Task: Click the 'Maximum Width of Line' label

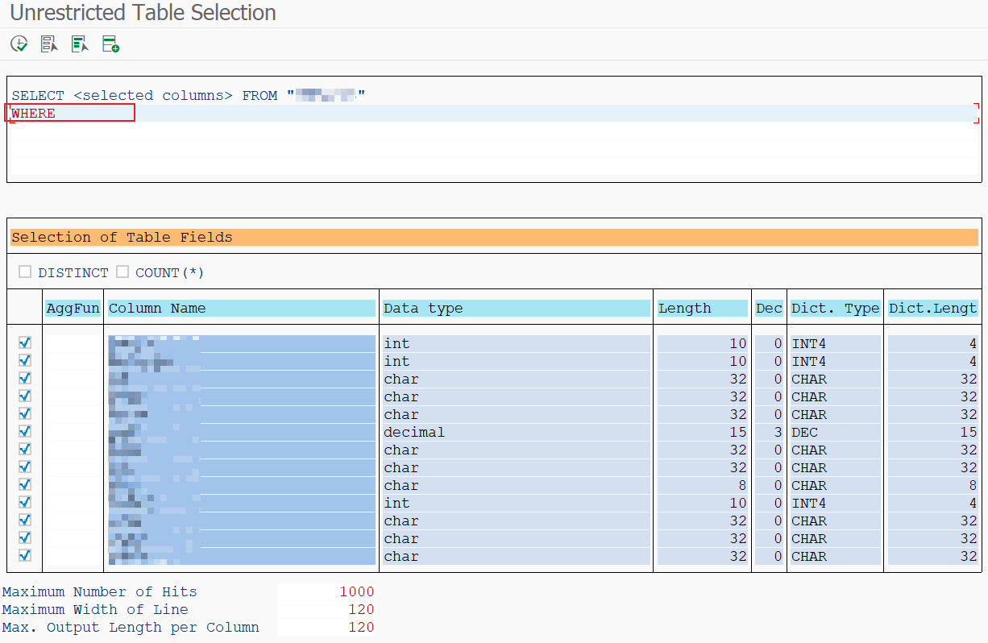Action: click(x=95, y=610)
